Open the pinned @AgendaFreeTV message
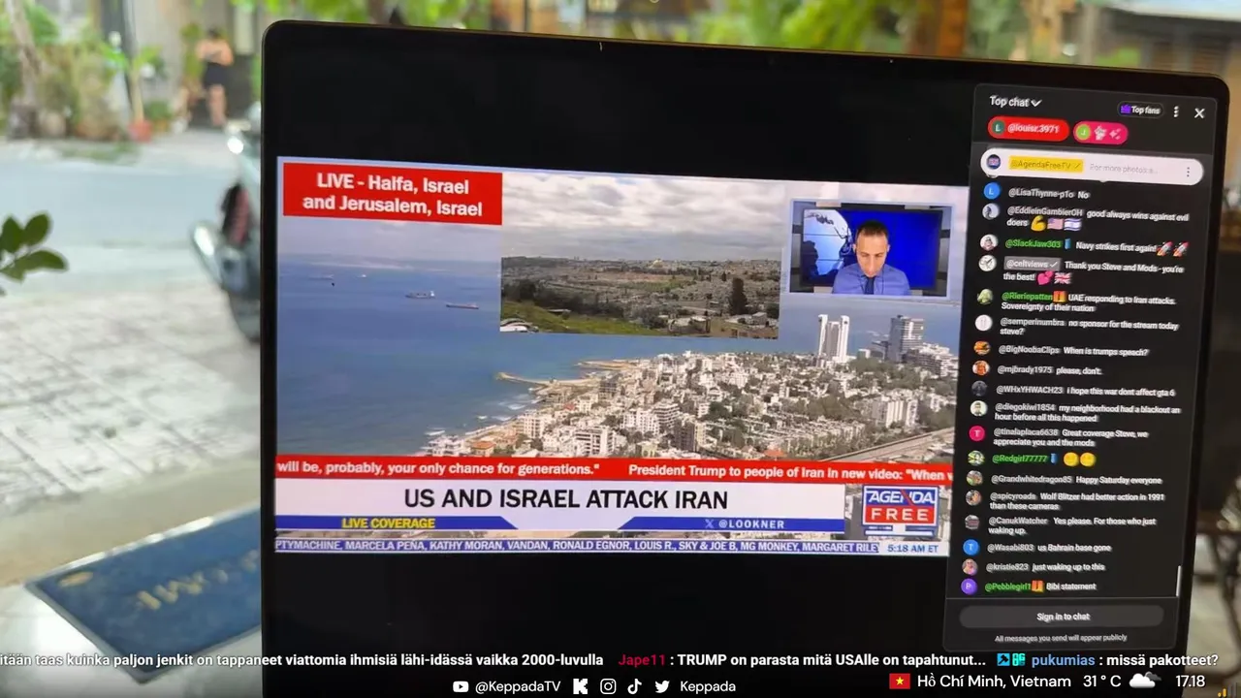 click(1092, 167)
